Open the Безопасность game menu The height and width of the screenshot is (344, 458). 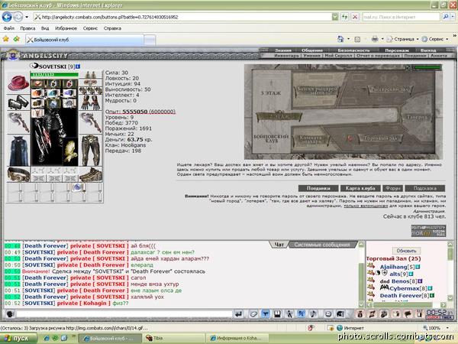pyautogui.click(x=353, y=50)
